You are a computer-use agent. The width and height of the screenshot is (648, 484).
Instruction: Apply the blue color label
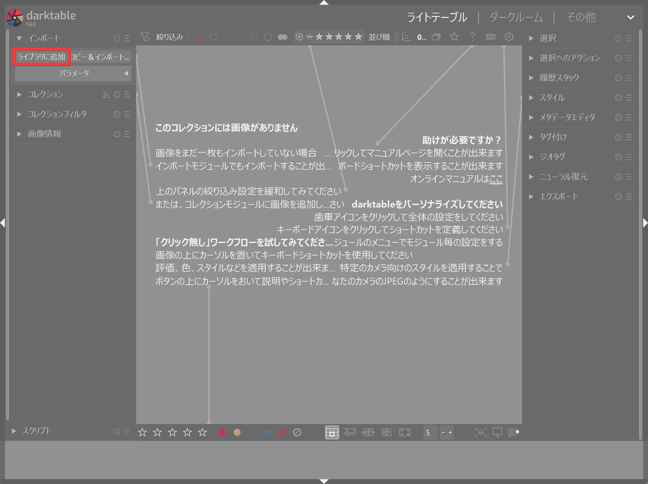pos(267,433)
